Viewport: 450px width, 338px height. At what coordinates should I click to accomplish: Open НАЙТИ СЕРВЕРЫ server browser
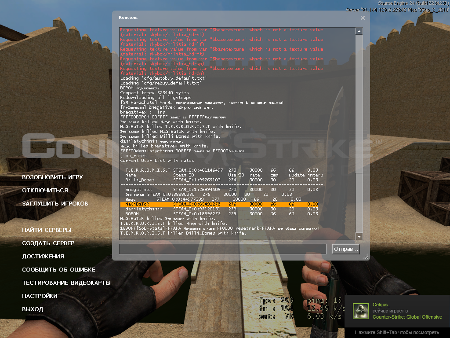(x=47, y=230)
